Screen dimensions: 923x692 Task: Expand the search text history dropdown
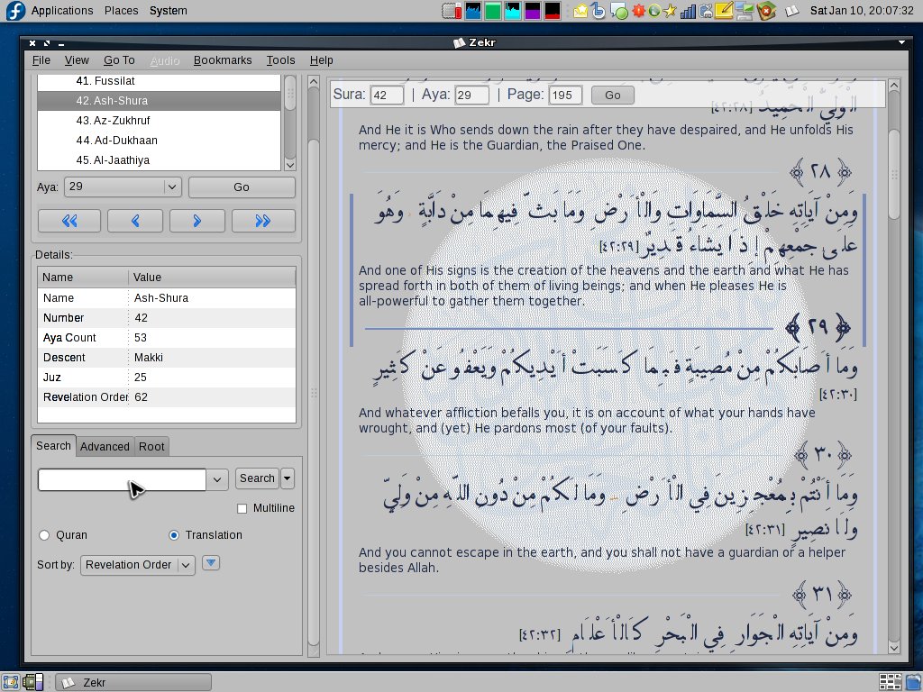point(217,479)
